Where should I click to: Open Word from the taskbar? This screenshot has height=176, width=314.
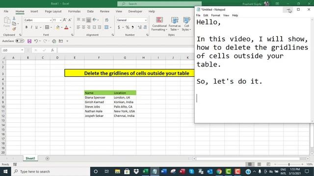point(164,172)
